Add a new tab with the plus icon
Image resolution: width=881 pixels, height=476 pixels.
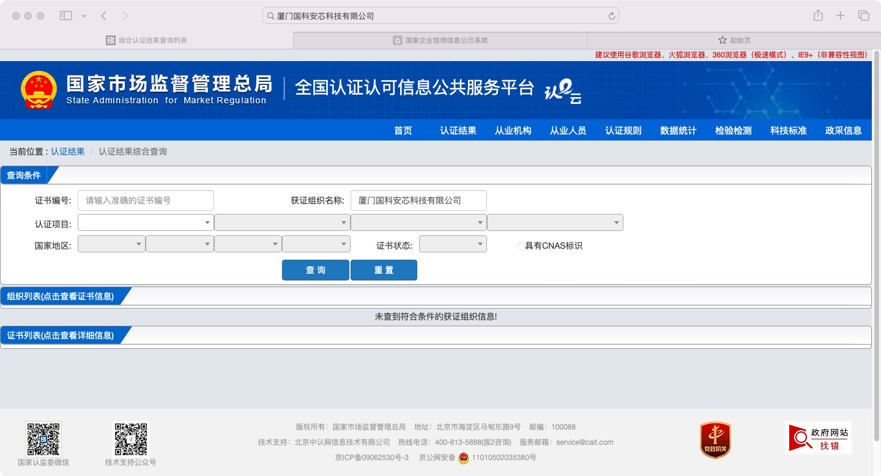click(841, 16)
